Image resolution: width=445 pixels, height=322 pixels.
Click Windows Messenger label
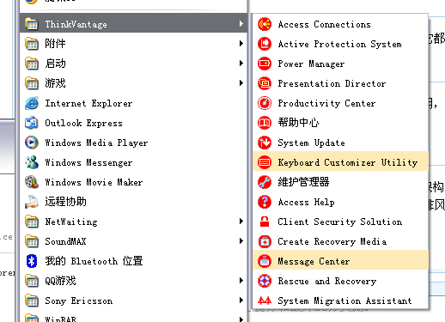click(88, 162)
